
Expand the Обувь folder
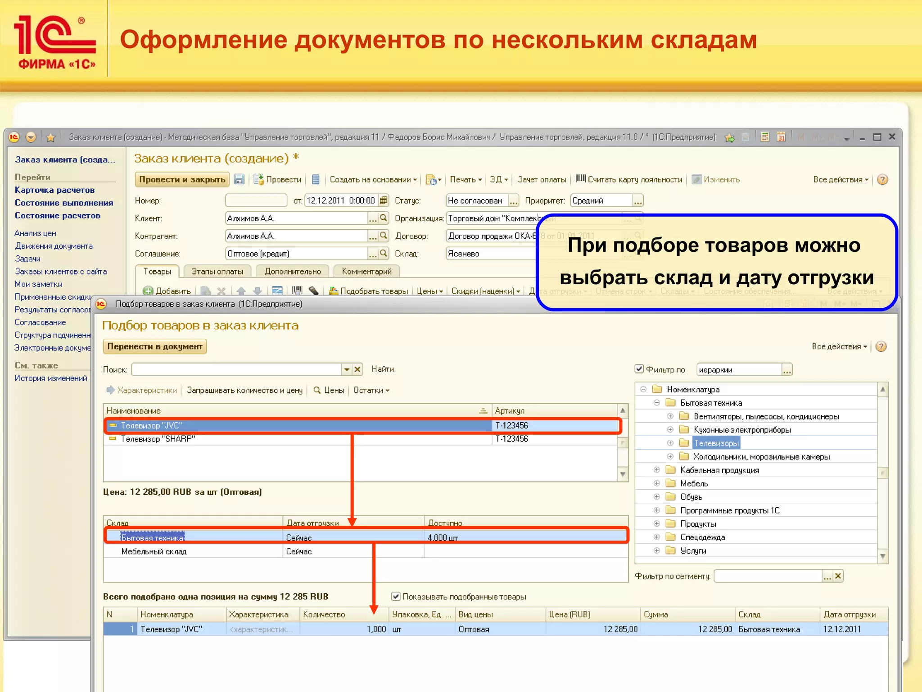click(x=657, y=497)
